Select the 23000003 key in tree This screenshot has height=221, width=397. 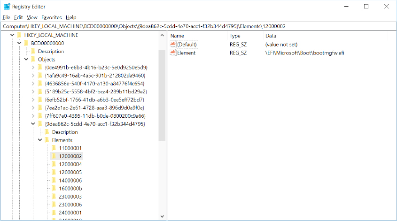tap(70, 197)
